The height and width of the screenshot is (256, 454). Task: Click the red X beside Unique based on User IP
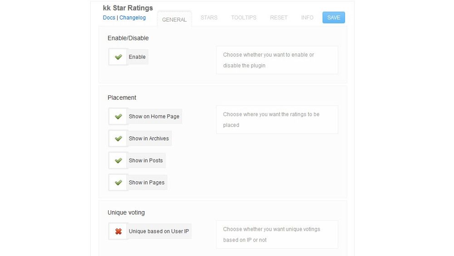coord(118,232)
